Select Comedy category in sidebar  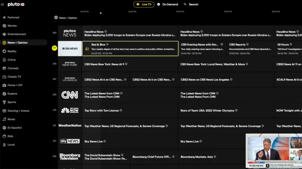pos(13,68)
